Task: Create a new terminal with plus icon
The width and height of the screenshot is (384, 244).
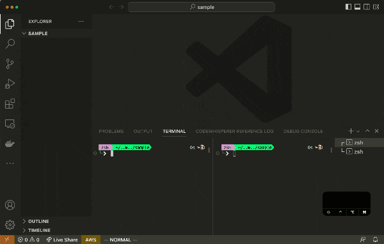Action: point(351,131)
